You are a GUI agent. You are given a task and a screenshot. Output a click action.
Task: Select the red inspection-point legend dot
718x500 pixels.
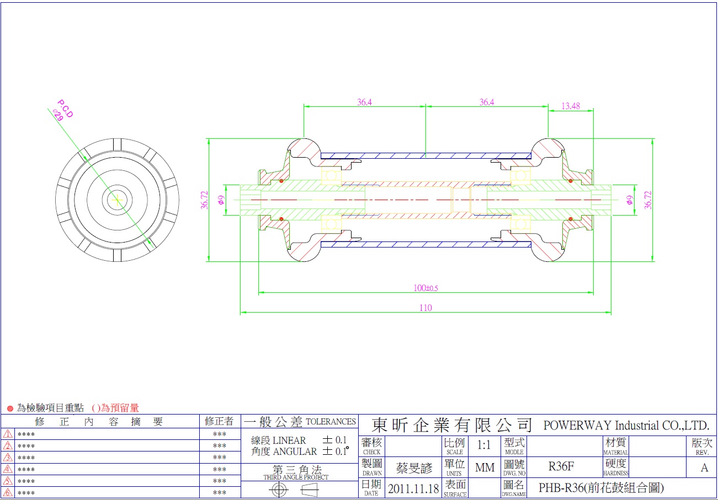(9, 408)
